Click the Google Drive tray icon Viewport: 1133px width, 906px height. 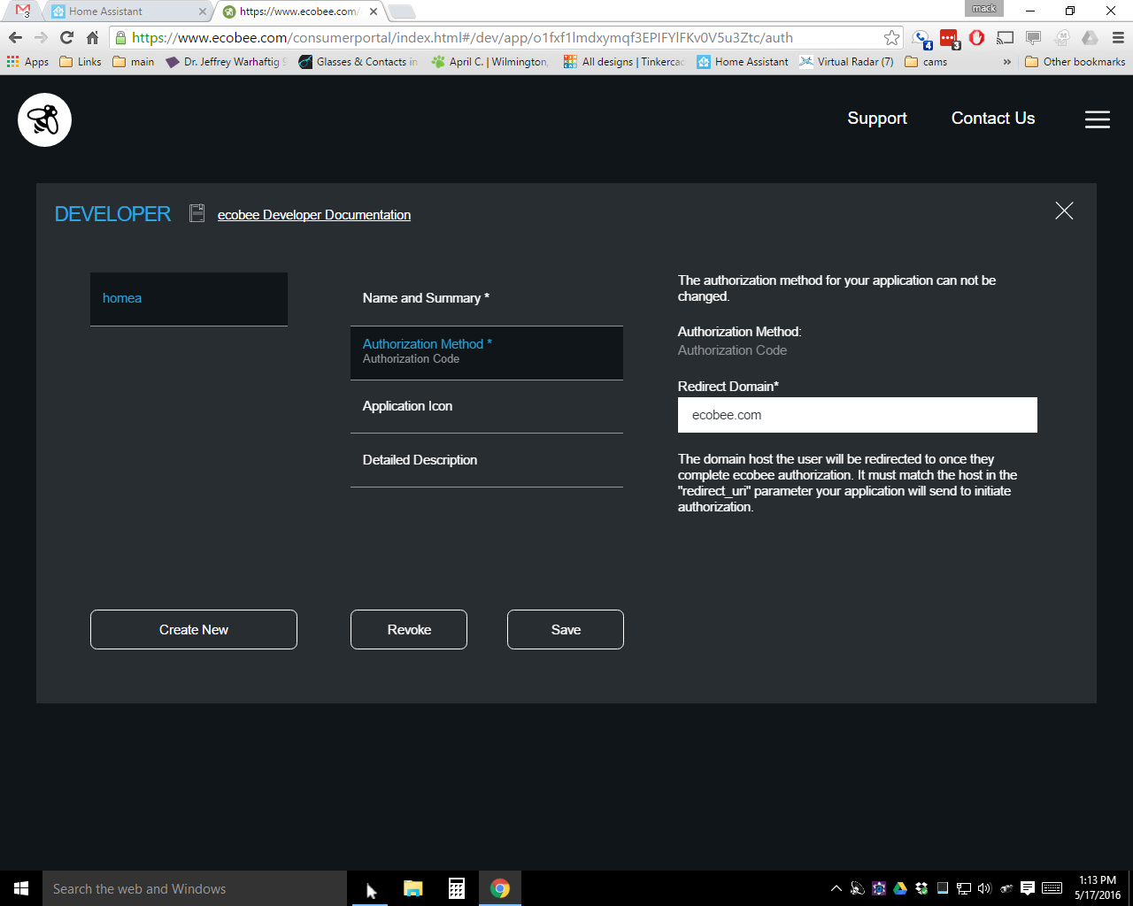point(900,888)
